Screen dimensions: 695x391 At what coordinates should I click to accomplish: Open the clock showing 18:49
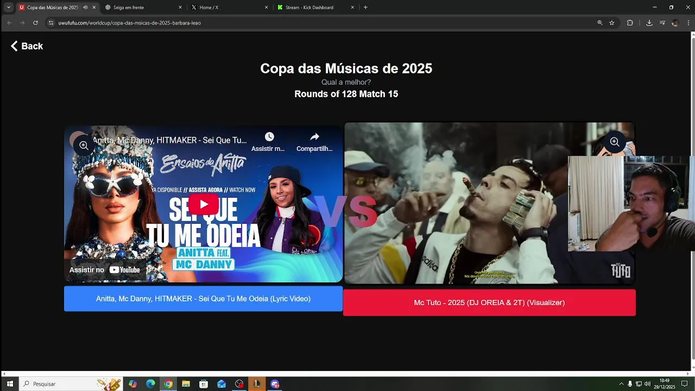[x=664, y=384]
